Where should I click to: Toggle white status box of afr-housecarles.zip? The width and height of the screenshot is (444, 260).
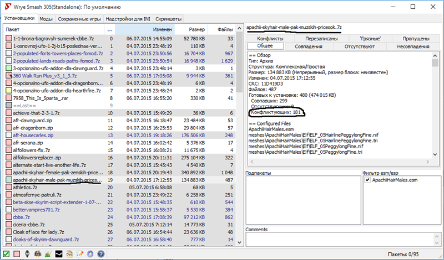9,135
